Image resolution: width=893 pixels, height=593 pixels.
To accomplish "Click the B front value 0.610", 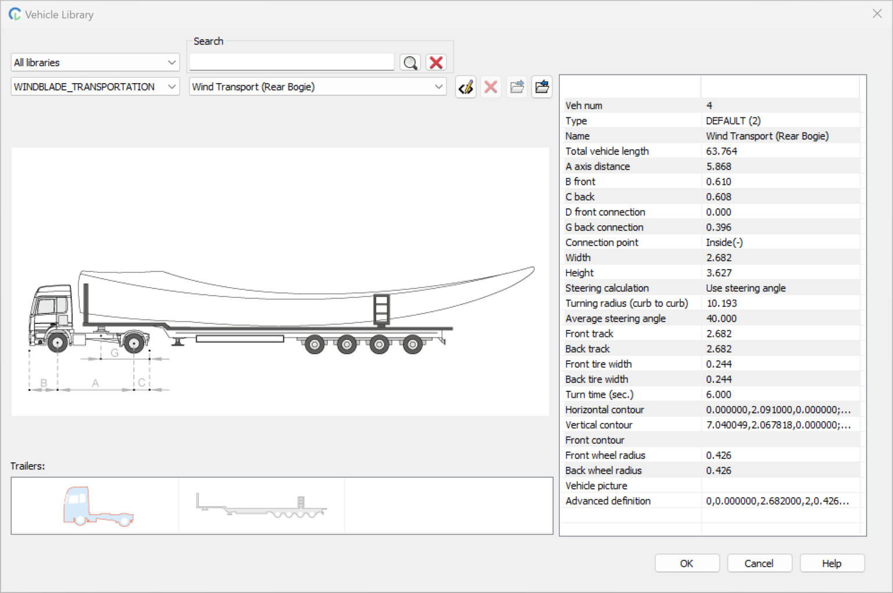I will 719,181.
